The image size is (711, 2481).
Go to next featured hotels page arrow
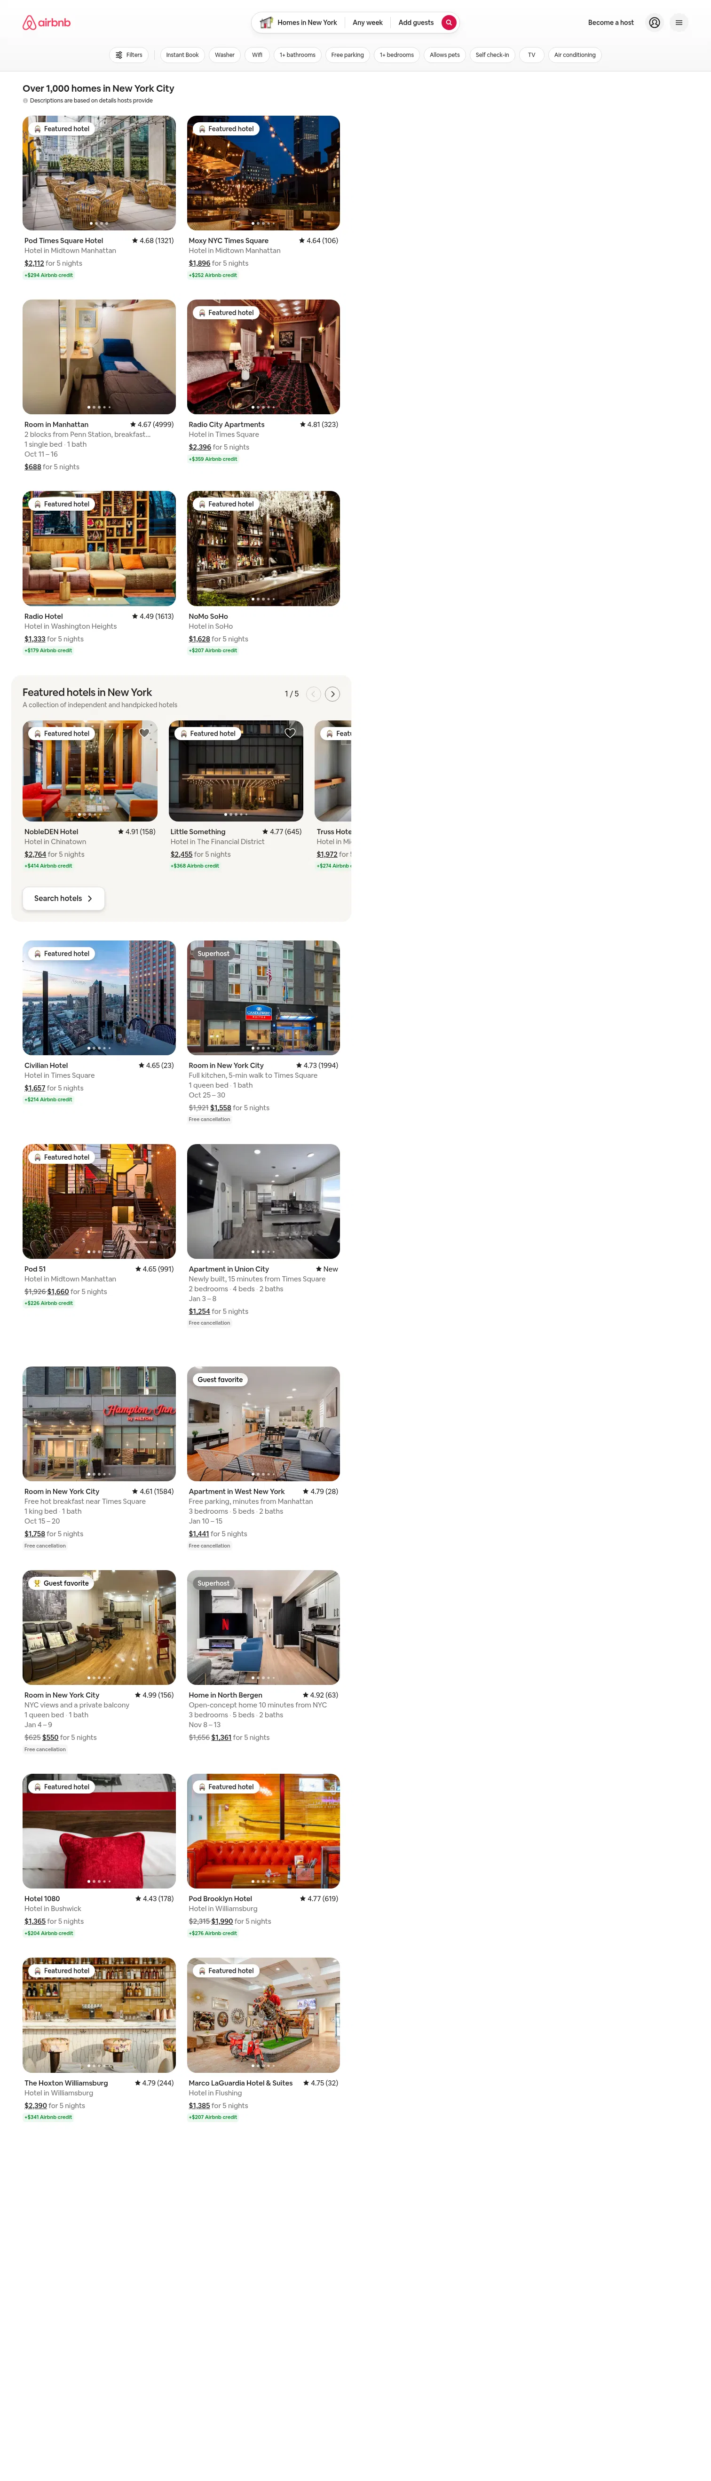[x=332, y=694]
